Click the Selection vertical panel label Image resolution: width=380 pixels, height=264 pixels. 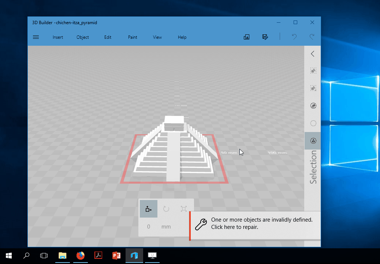(313, 167)
